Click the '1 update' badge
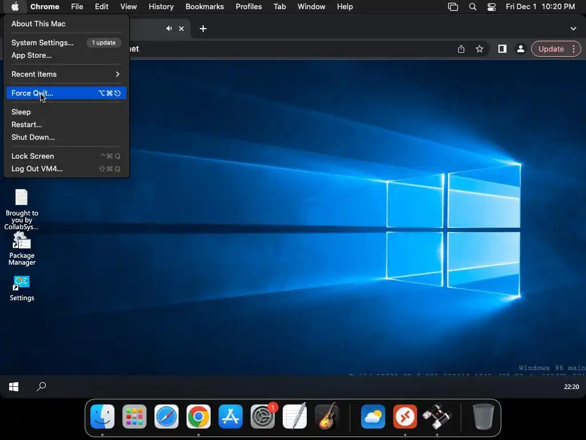Image resolution: width=586 pixels, height=440 pixels. (104, 42)
